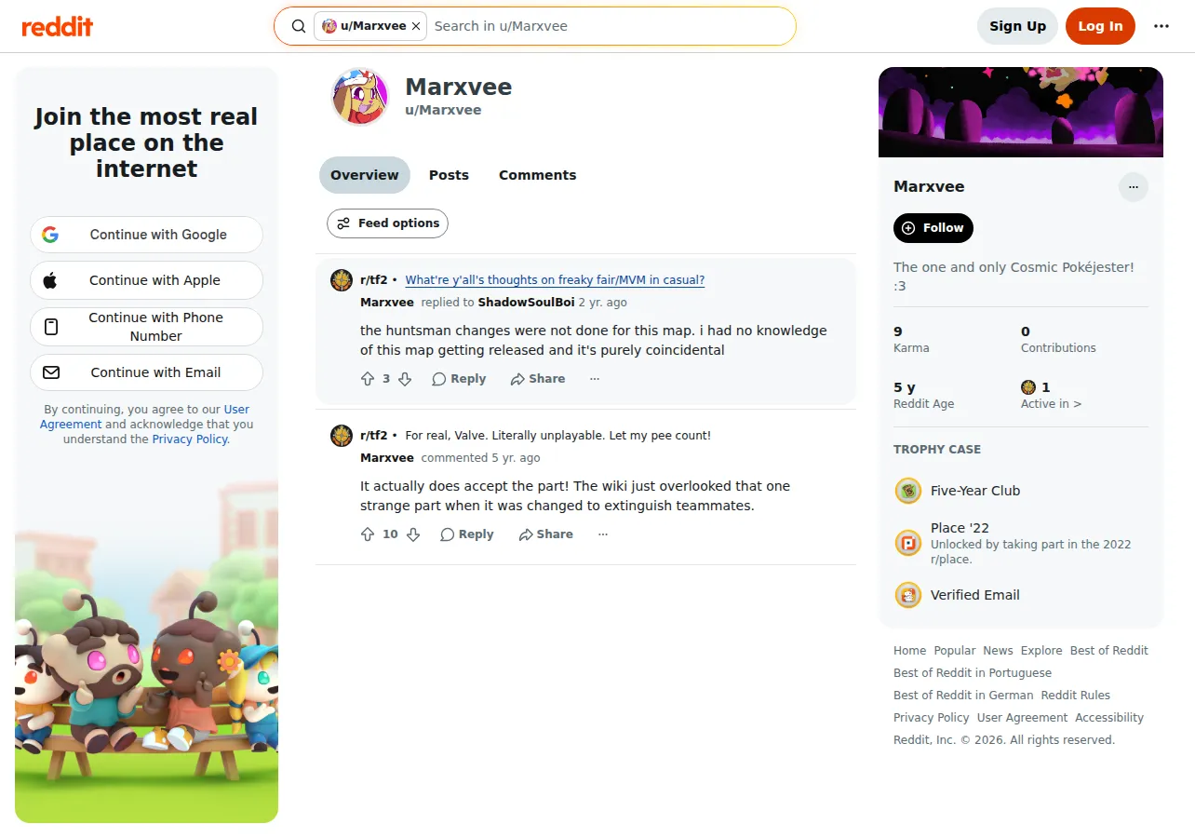Open r/tf2 link on the freaky fair comment

pyautogui.click(x=374, y=280)
